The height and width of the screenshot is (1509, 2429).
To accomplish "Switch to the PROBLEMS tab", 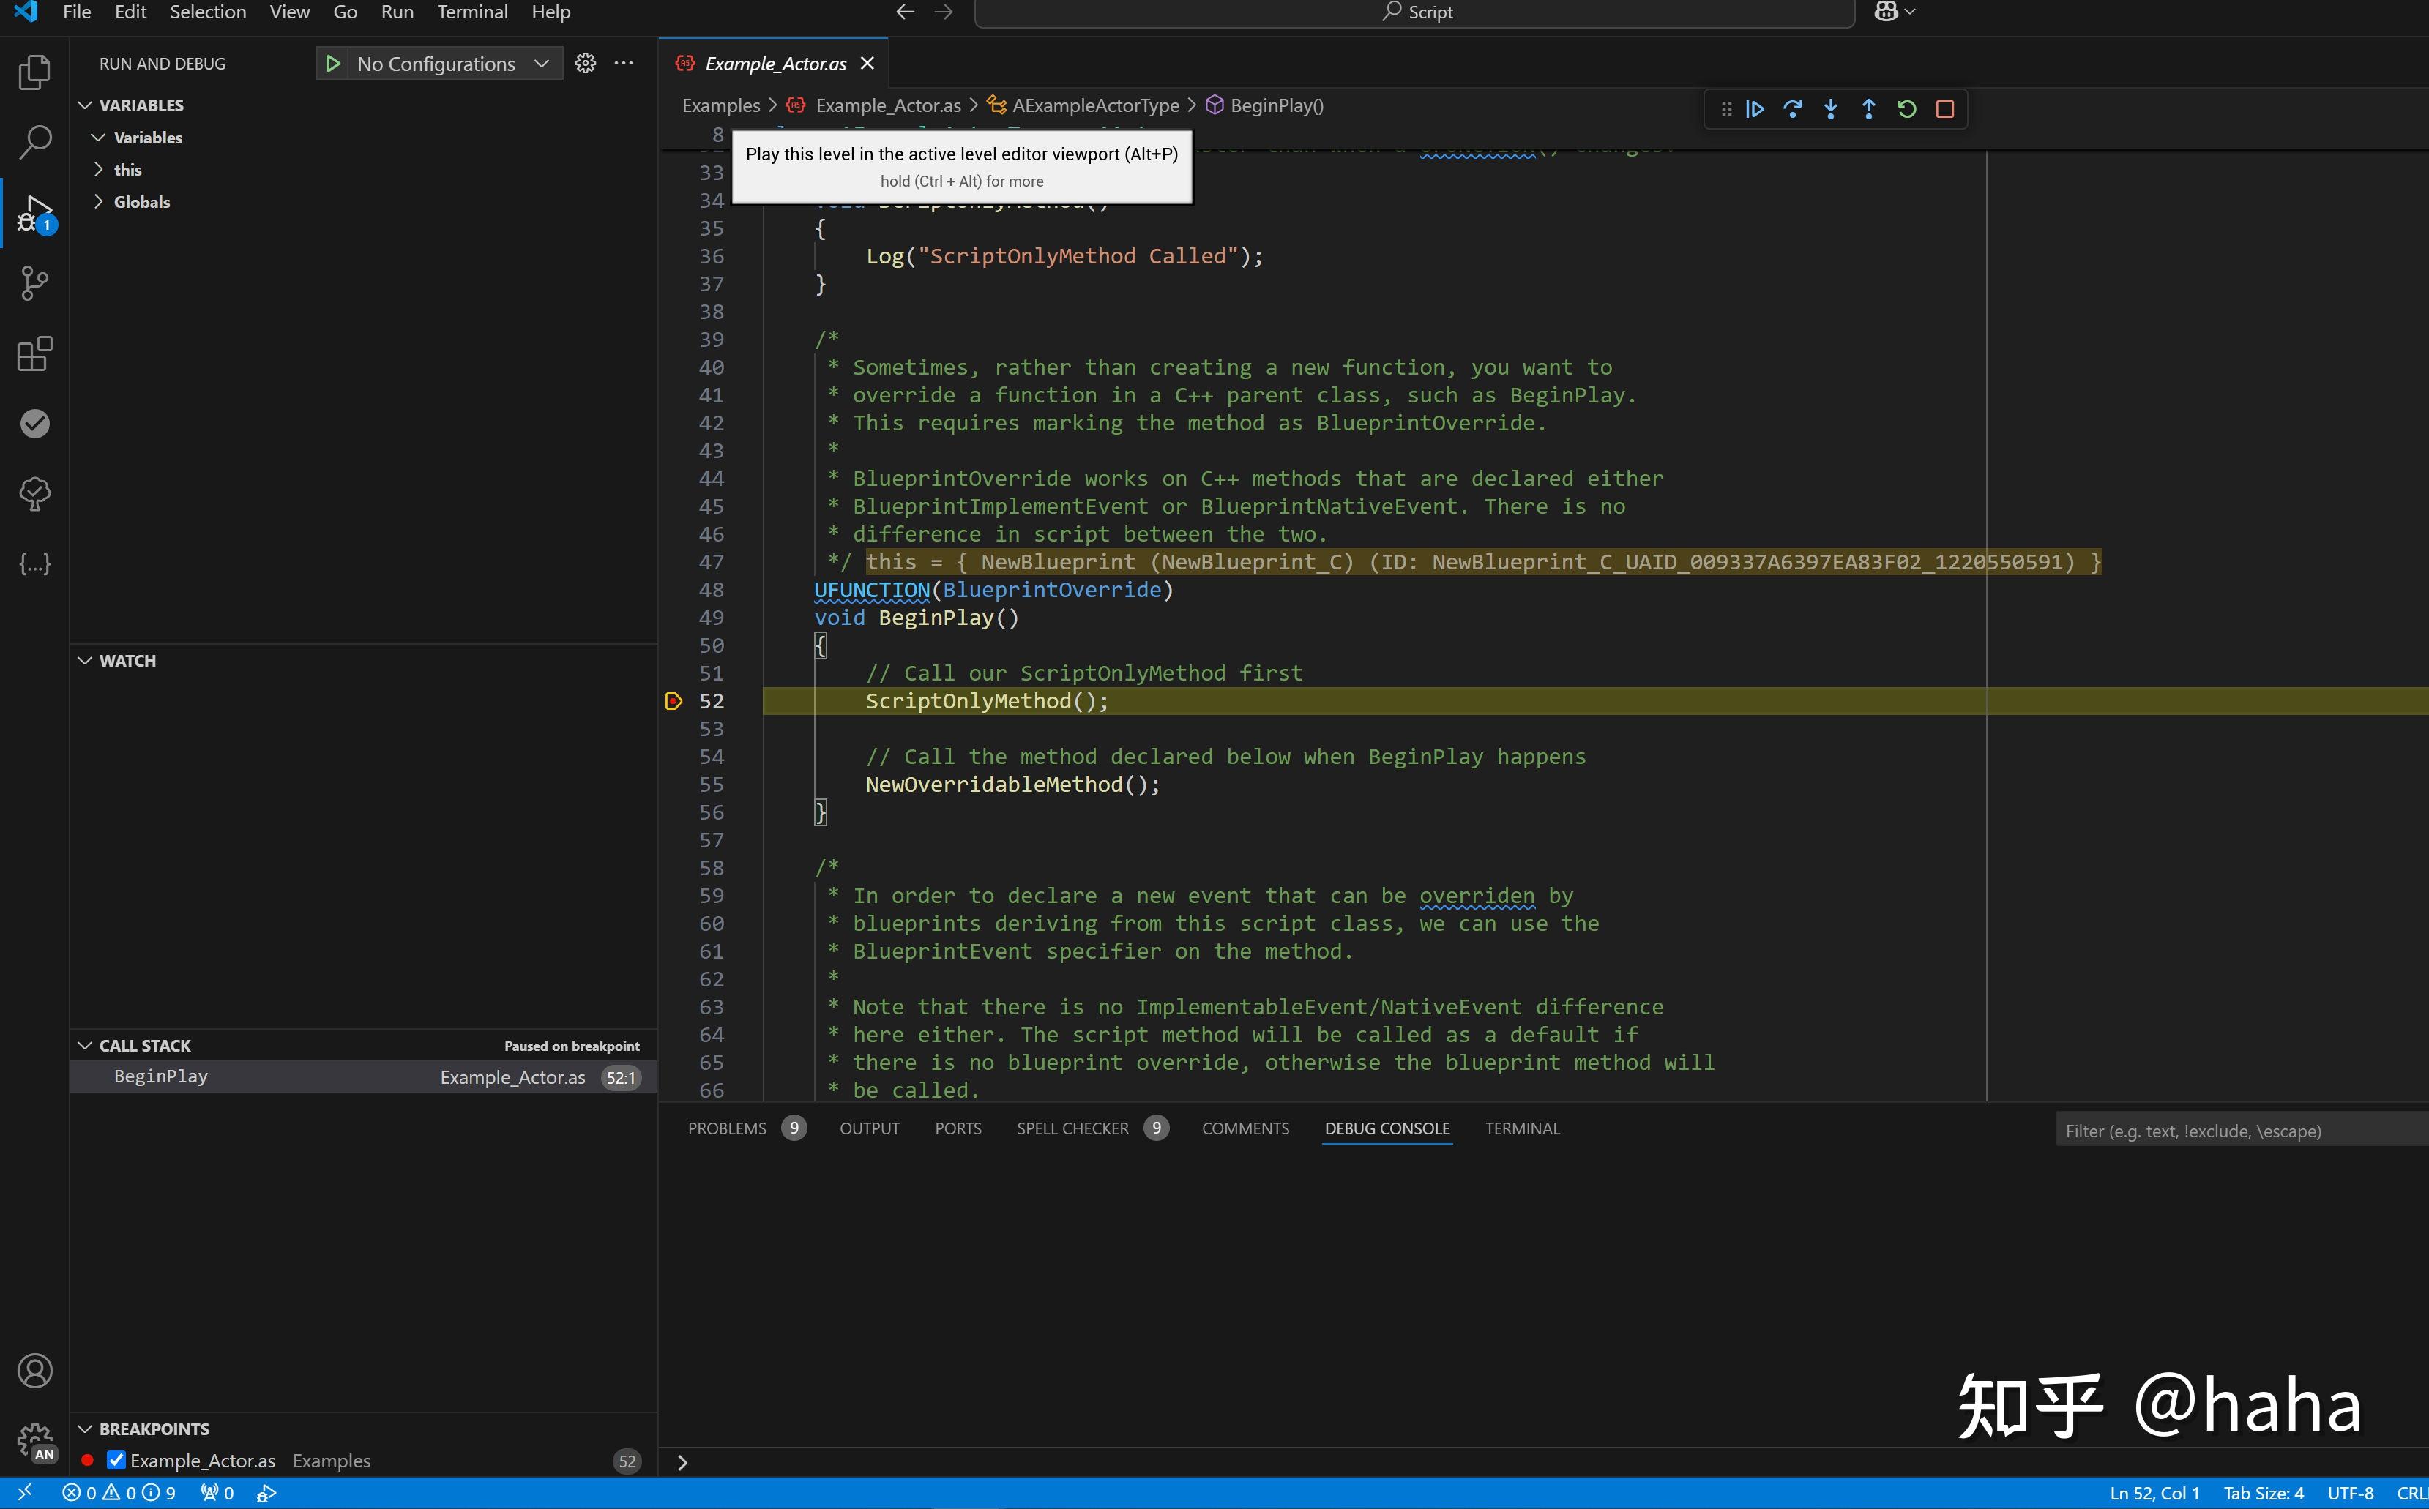I will point(727,1128).
